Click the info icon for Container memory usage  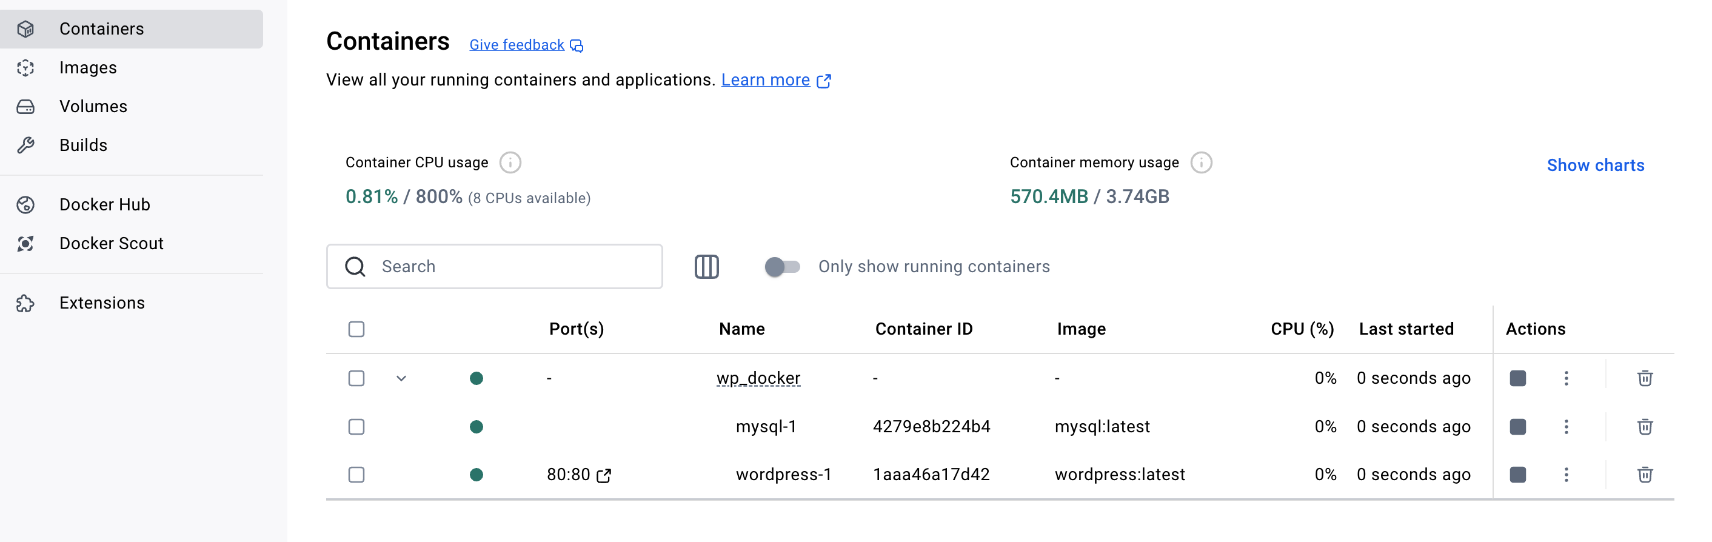(x=1200, y=162)
